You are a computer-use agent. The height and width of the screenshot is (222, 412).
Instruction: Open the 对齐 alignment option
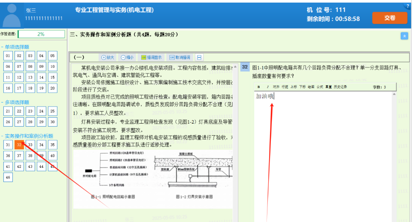pos(276,87)
